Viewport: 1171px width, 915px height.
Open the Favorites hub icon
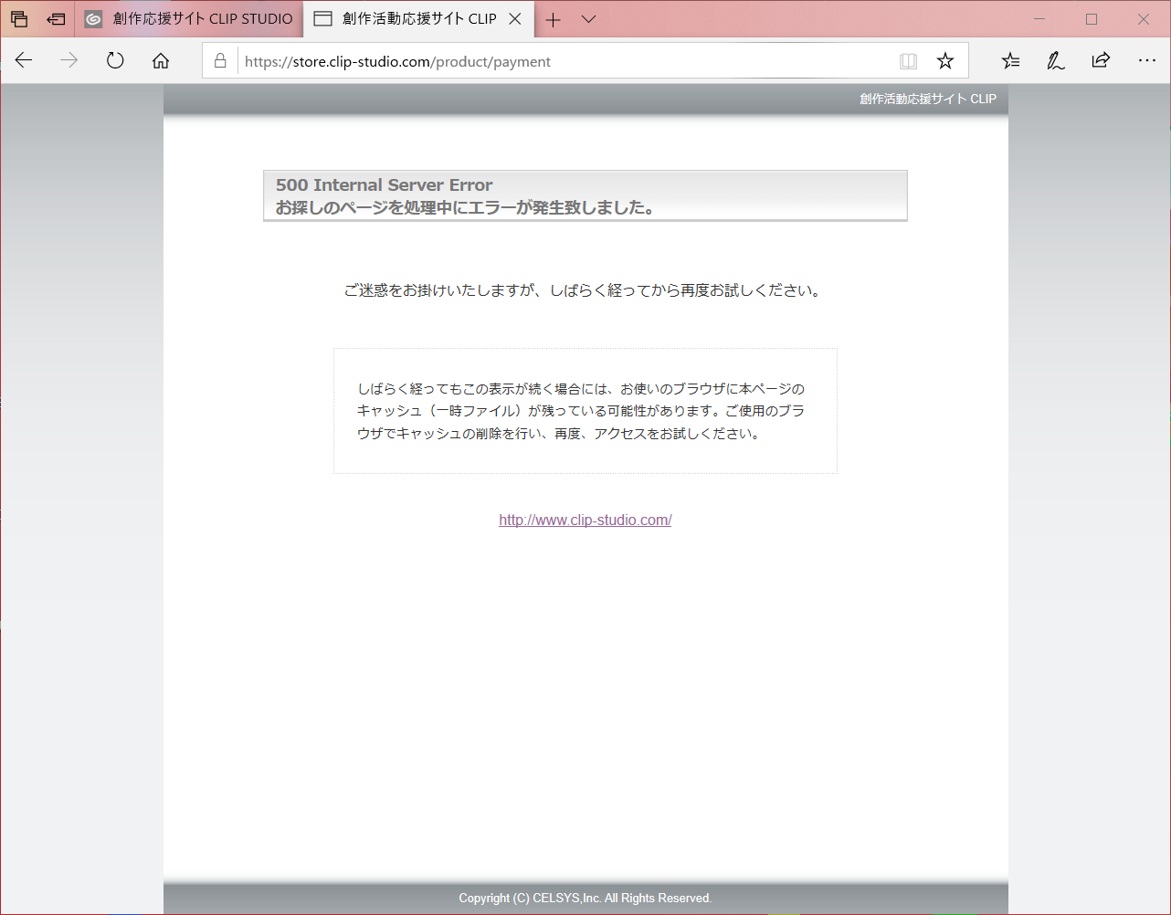pos(1010,61)
